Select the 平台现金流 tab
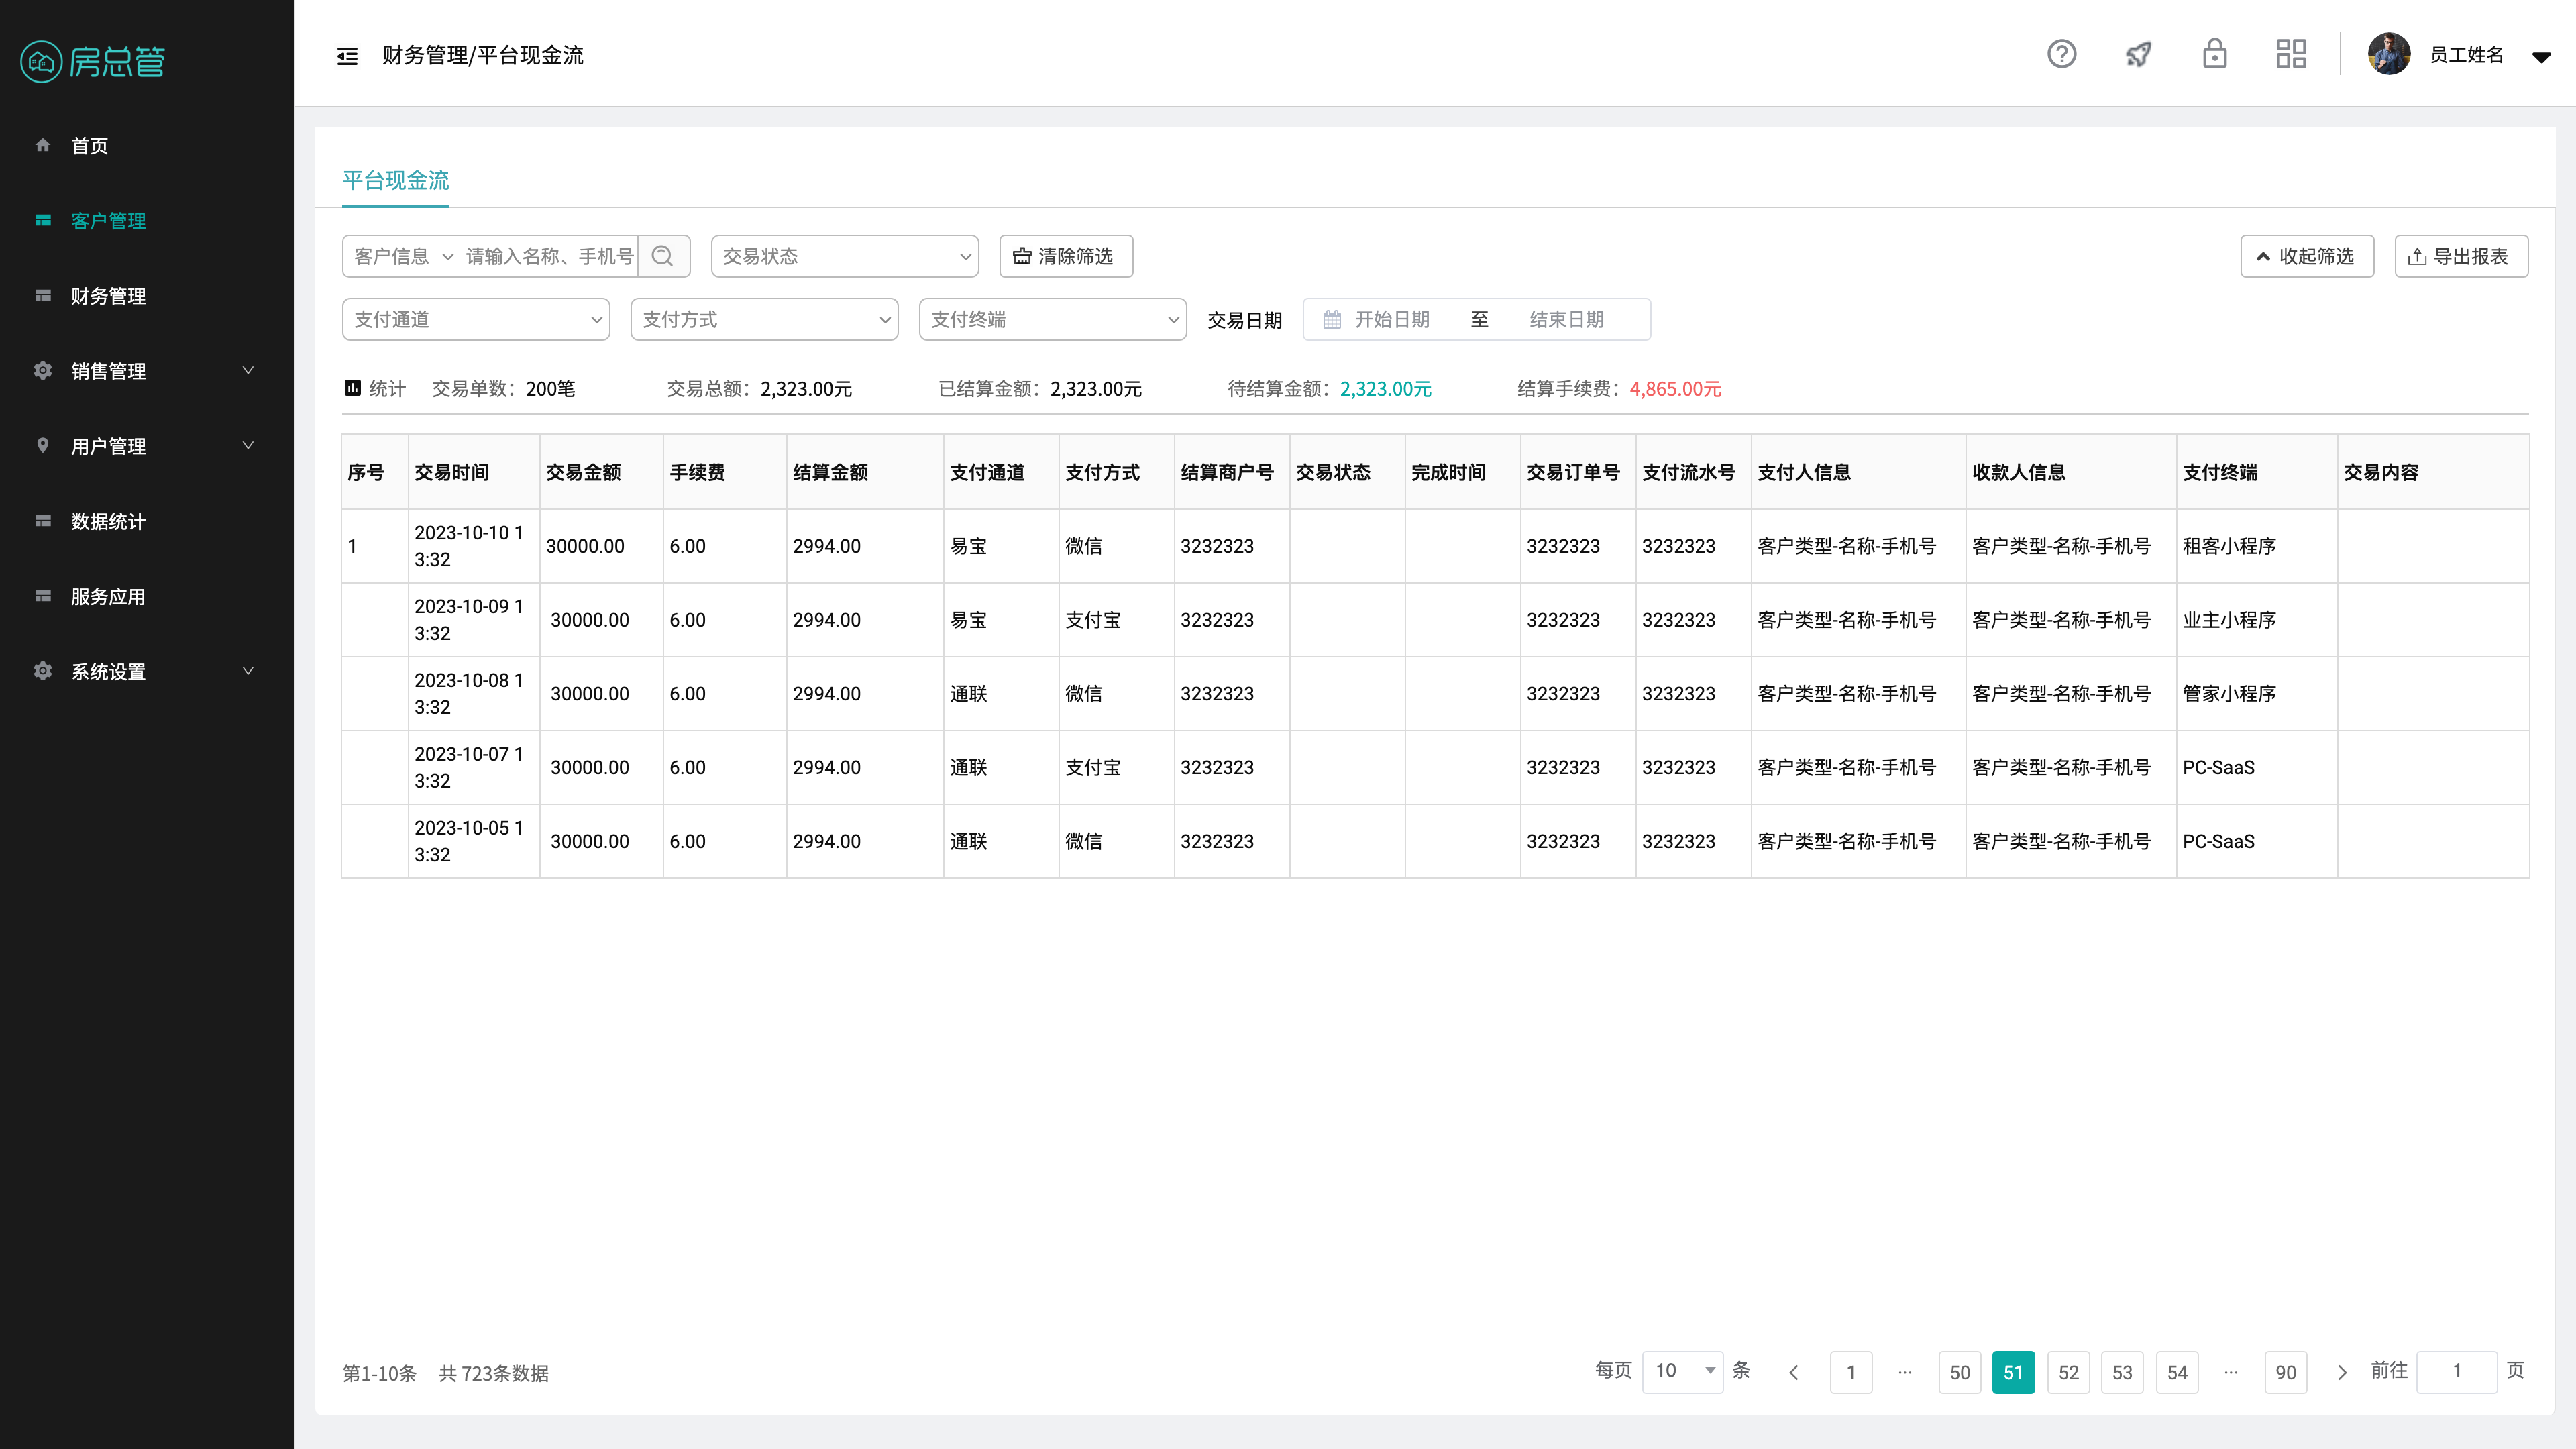The width and height of the screenshot is (2576, 1449). (395, 181)
